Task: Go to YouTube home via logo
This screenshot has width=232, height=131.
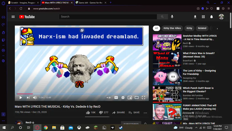Action: click(27, 17)
